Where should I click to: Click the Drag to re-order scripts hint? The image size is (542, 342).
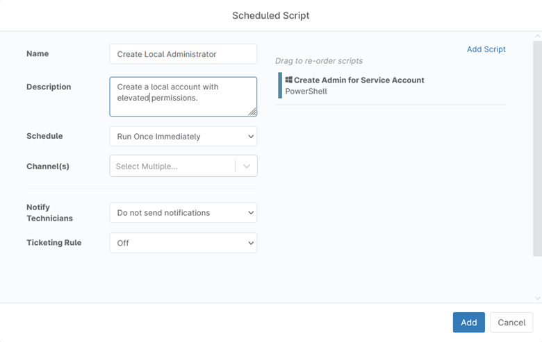319,61
